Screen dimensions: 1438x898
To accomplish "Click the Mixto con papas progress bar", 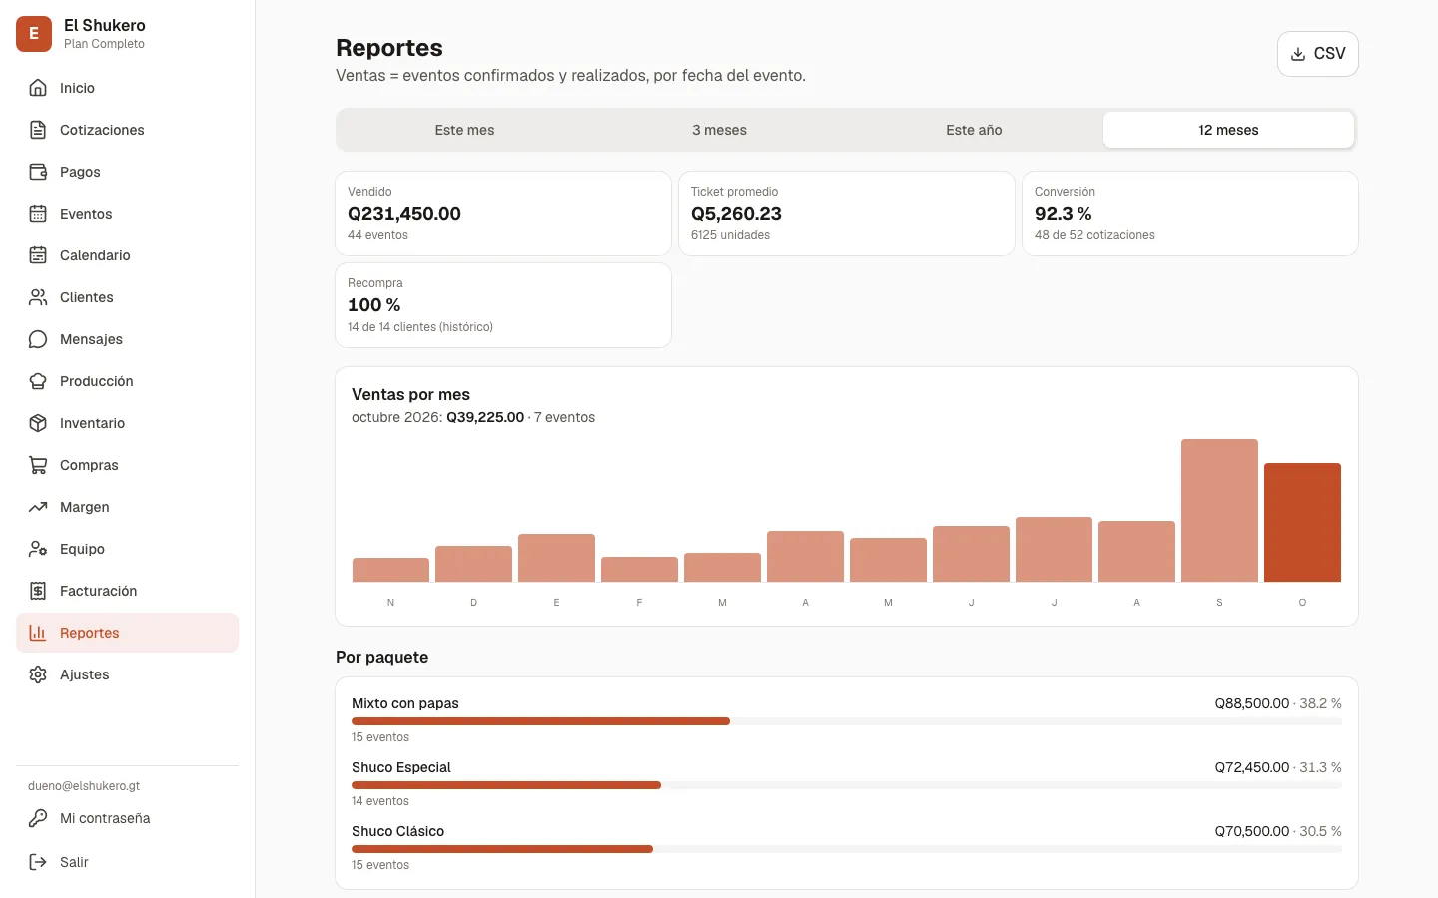I will [847, 721].
